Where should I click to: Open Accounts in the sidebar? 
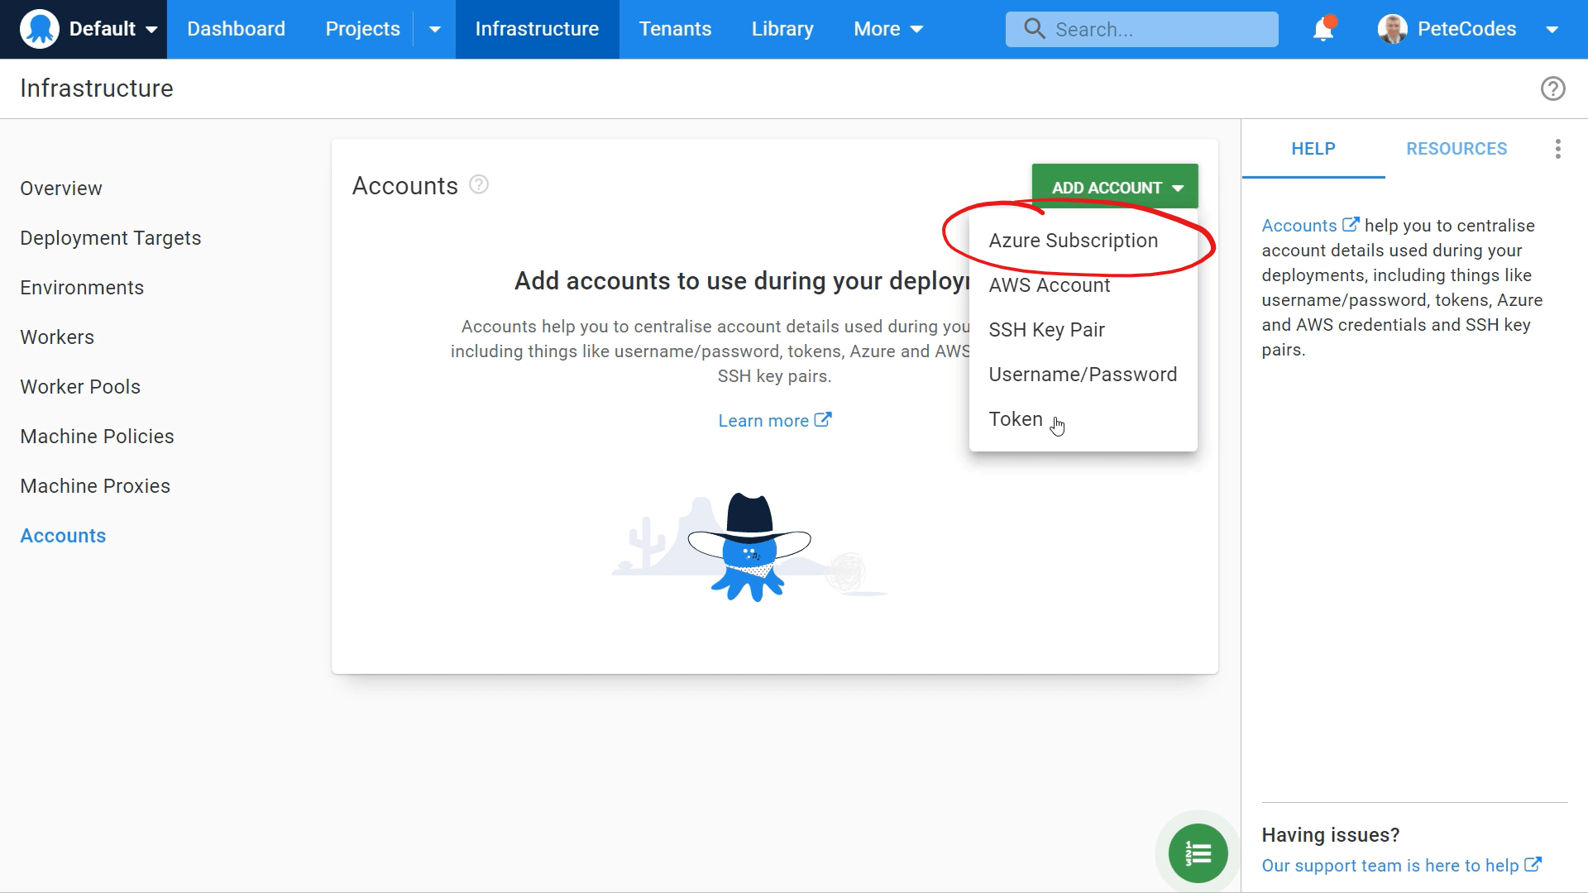pos(63,536)
